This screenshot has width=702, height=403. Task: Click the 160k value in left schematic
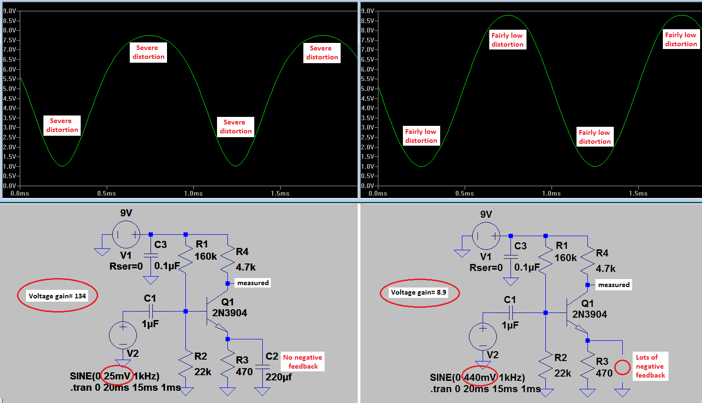point(206,256)
